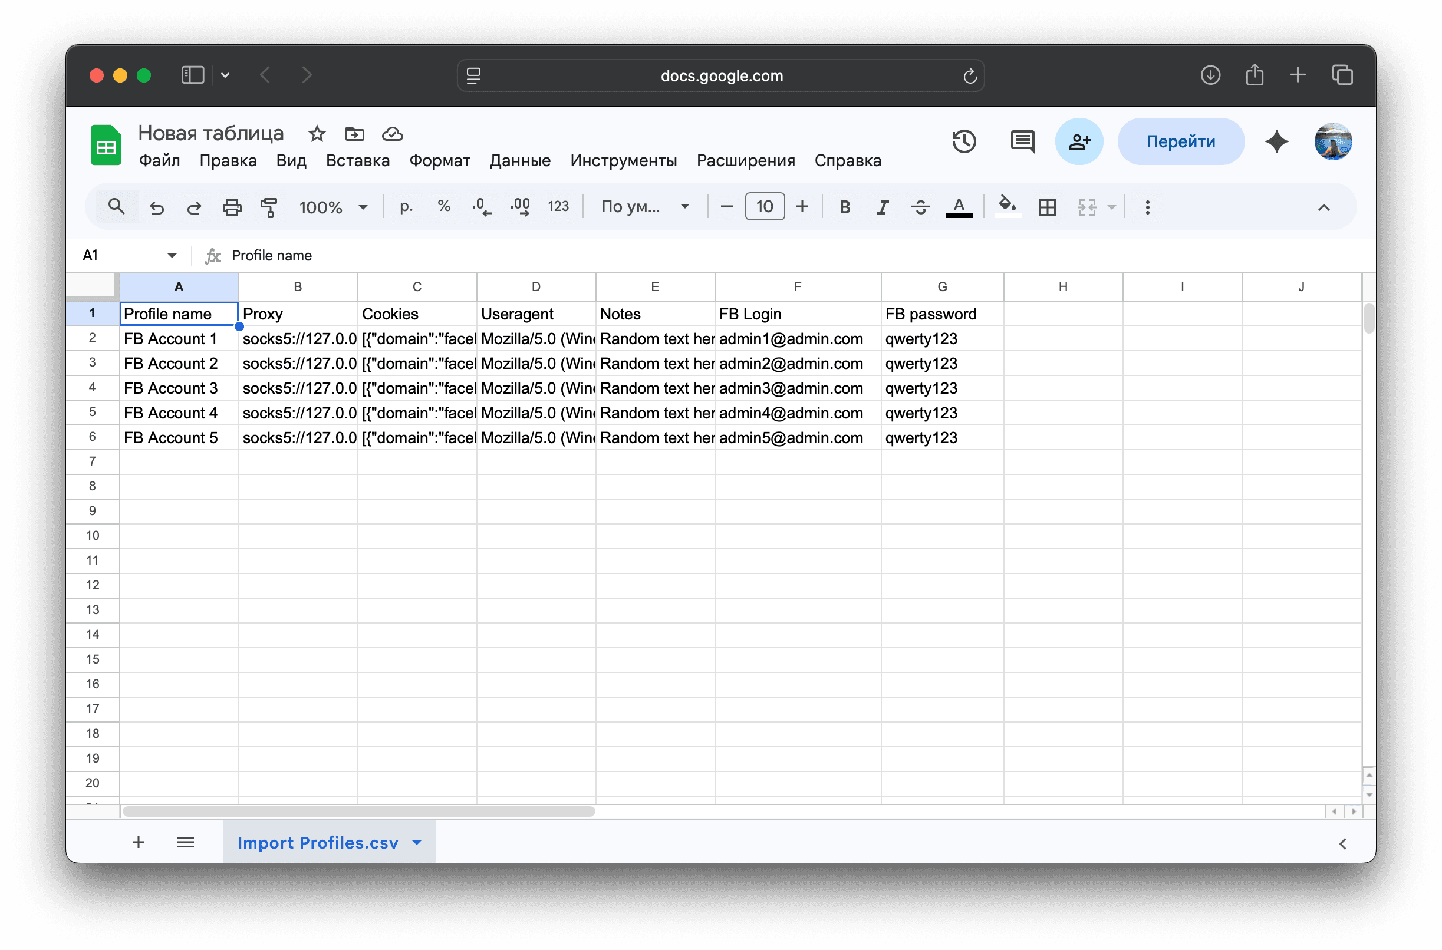The height and width of the screenshot is (950, 1442).
Task: Open Import Profiles.csv sheet tab menu arrow
Action: tap(417, 842)
